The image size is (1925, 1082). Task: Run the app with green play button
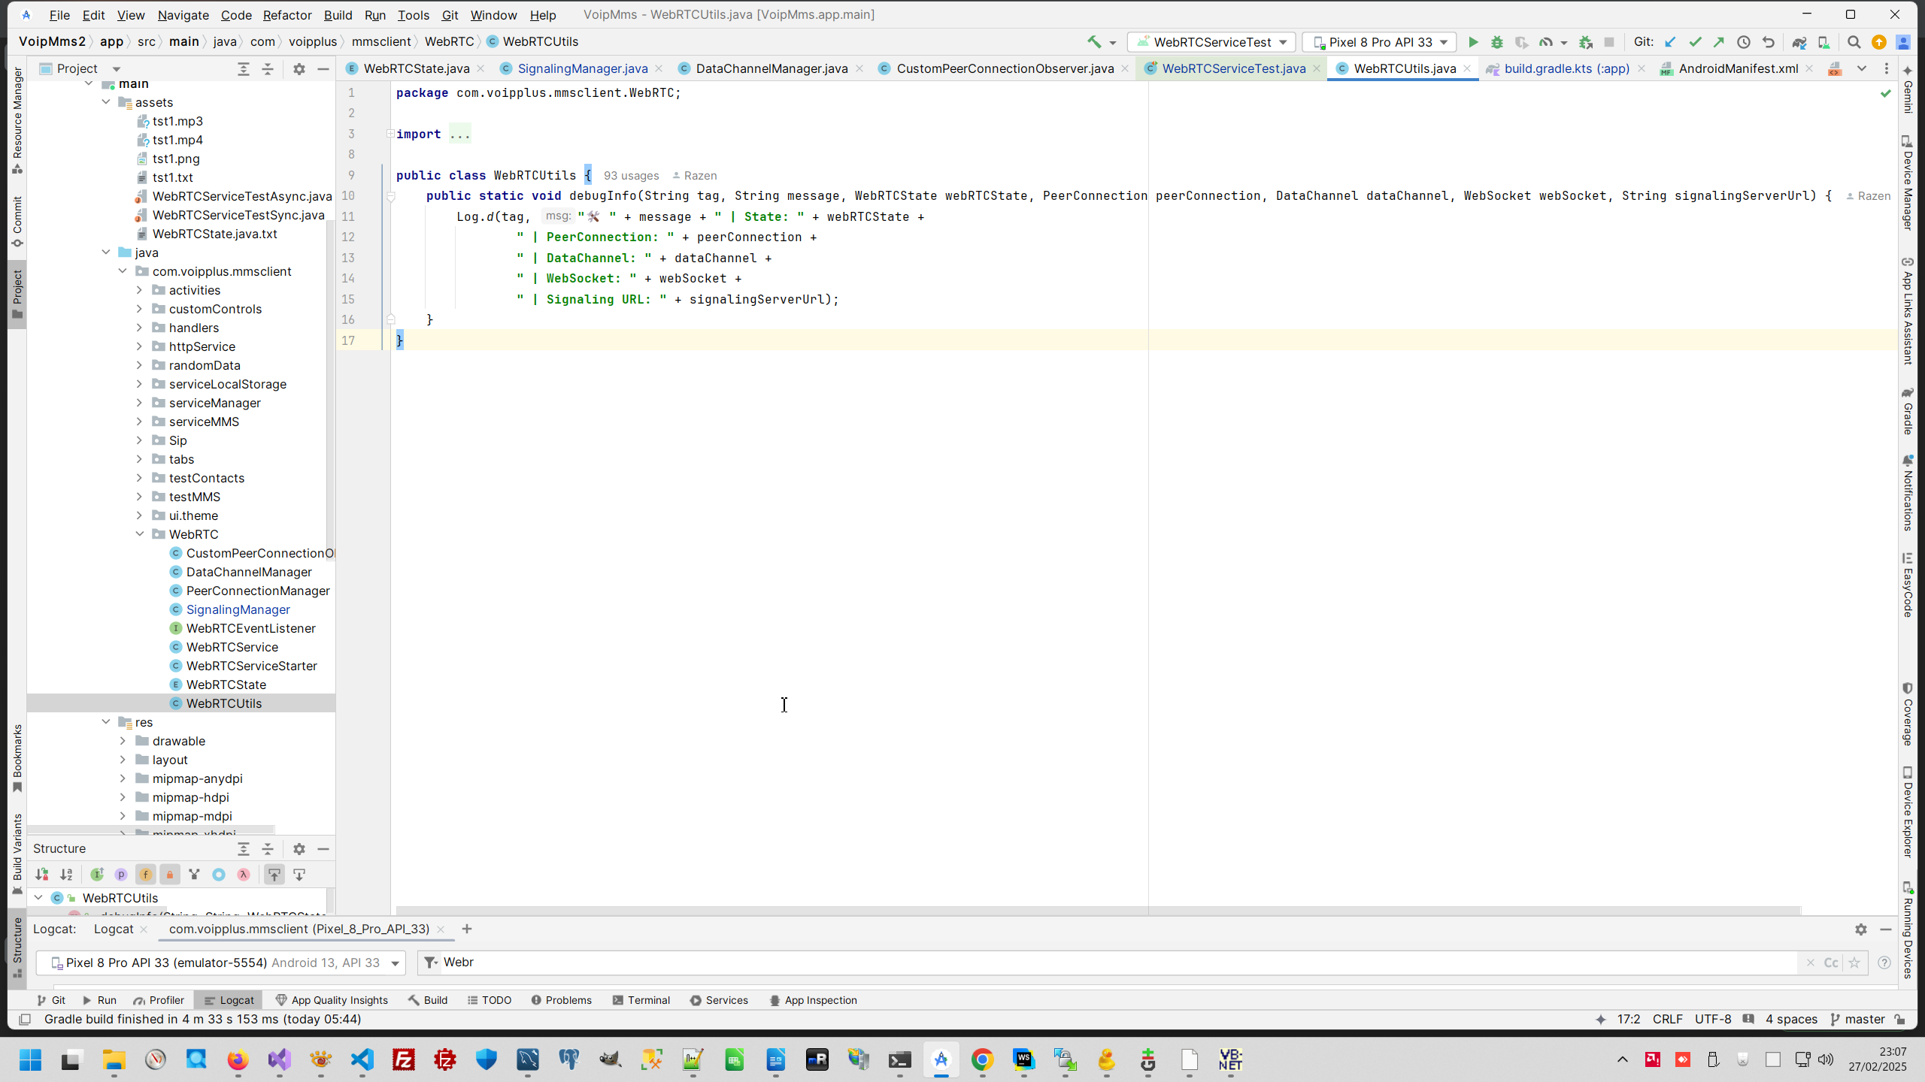[x=1473, y=42]
